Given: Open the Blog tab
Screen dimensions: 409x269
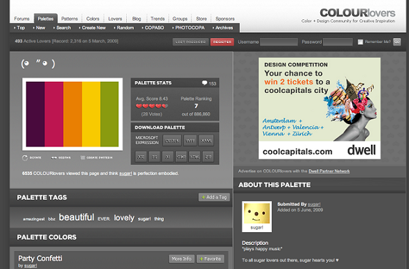Looking at the screenshot, I should (137, 19).
